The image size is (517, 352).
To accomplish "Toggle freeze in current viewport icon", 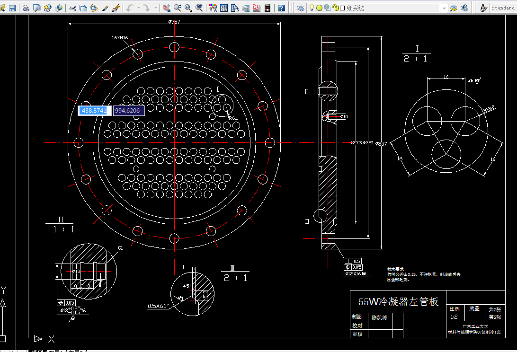I will point(327,8).
